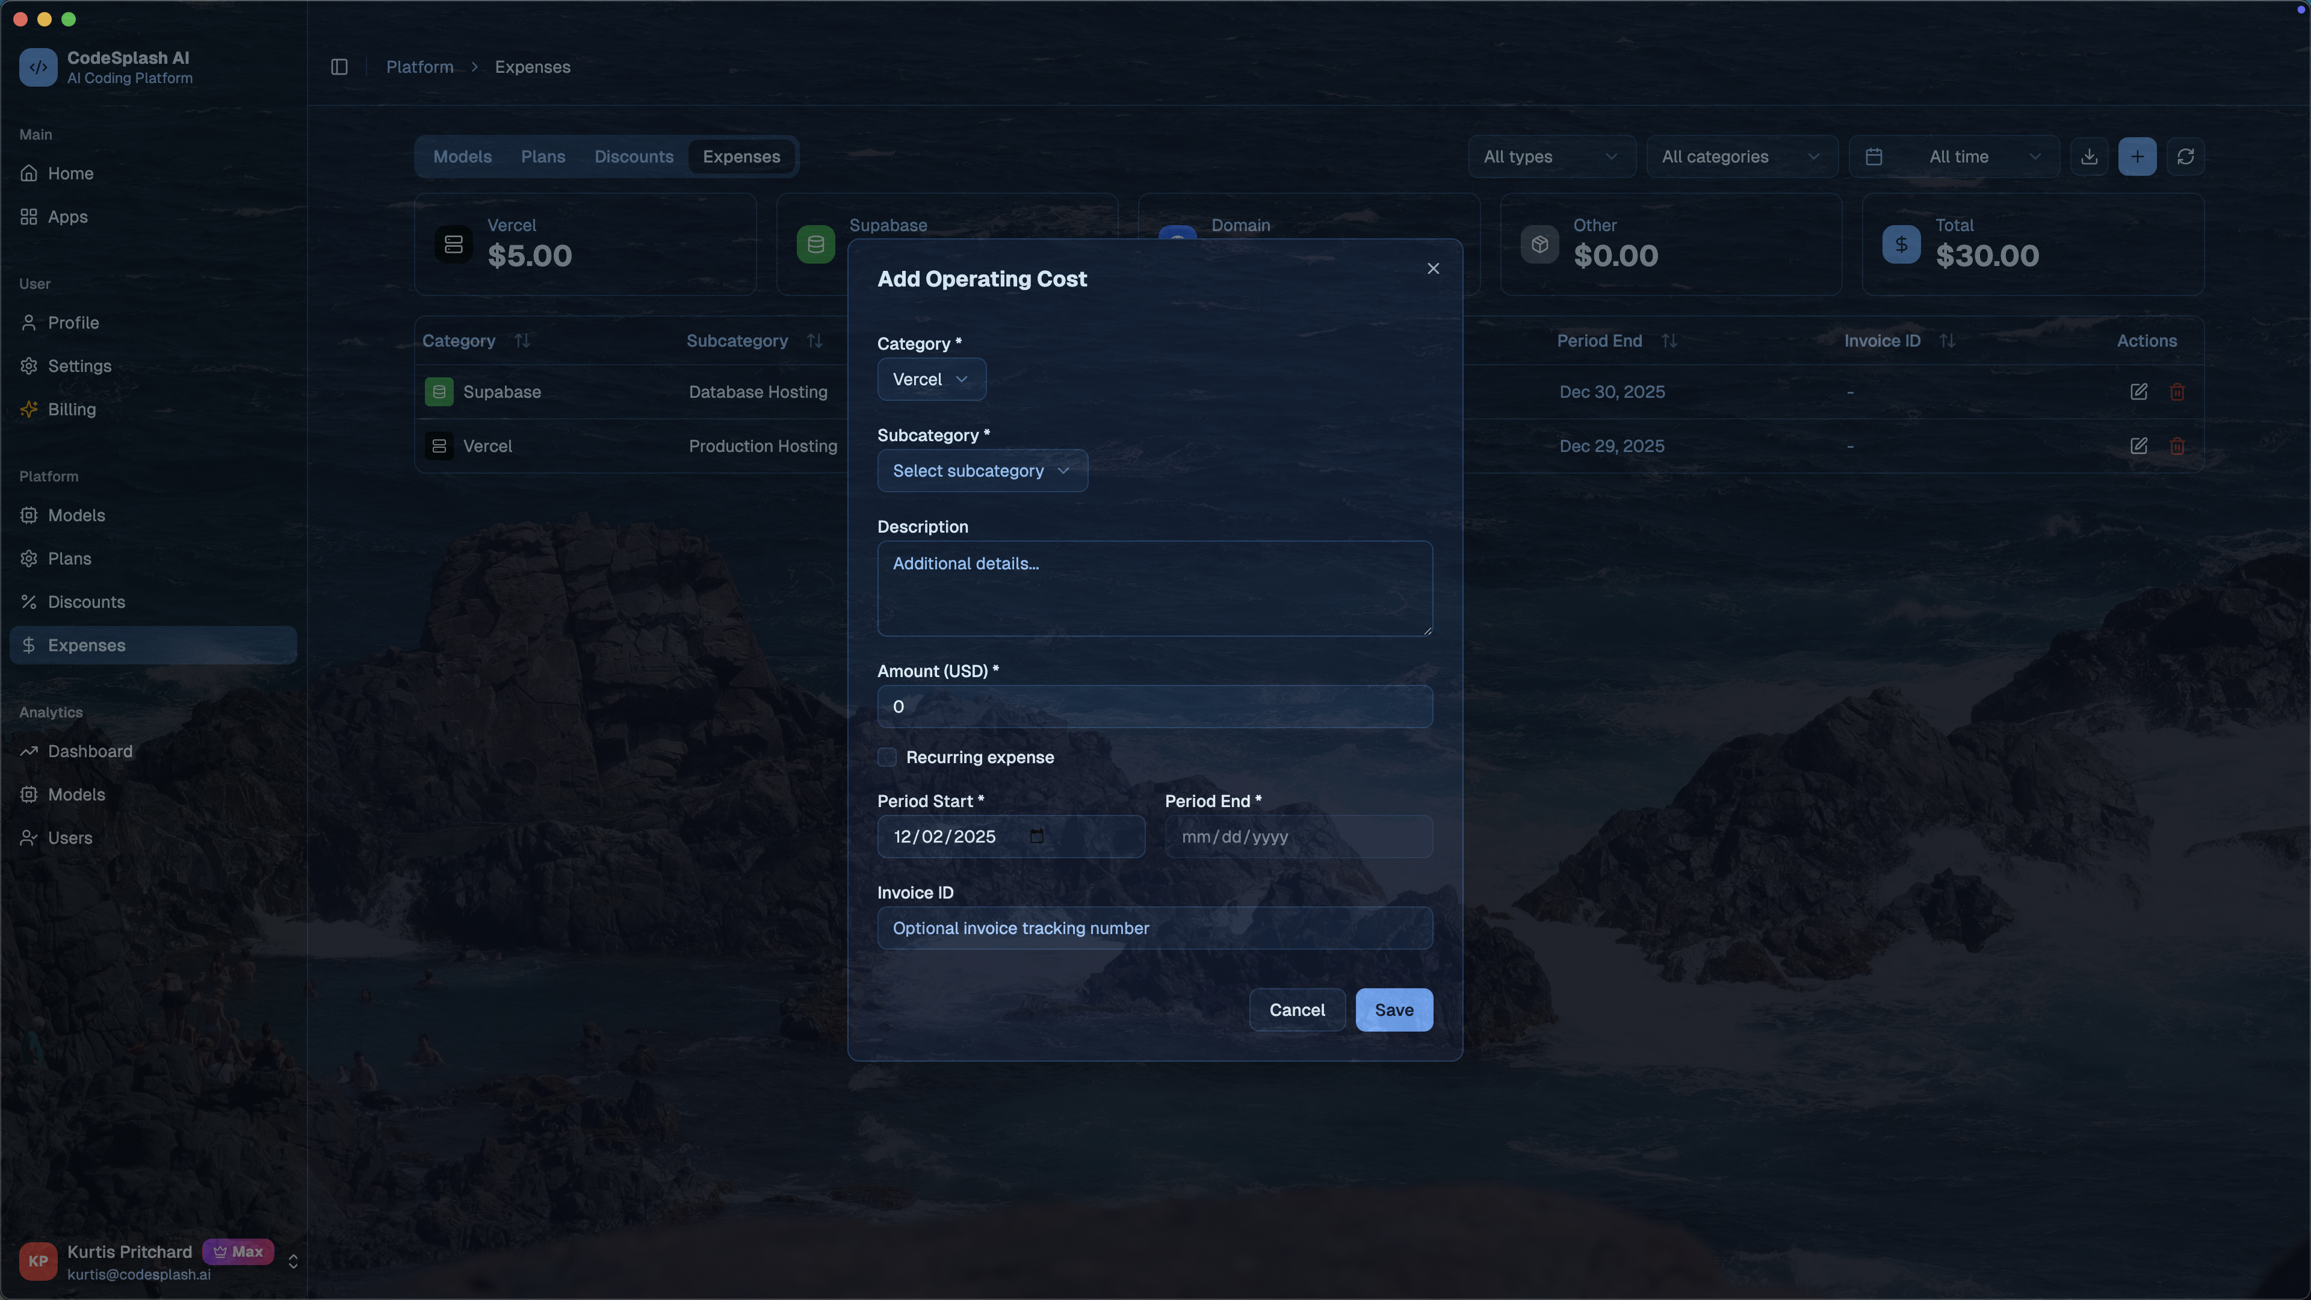Open the Category dropdown showing Vercel
Image resolution: width=2311 pixels, height=1300 pixels.
click(x=930, y=379)
